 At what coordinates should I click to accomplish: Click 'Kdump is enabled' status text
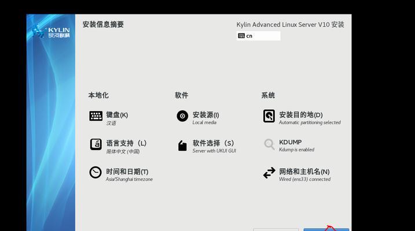click(x=296, y=150)
